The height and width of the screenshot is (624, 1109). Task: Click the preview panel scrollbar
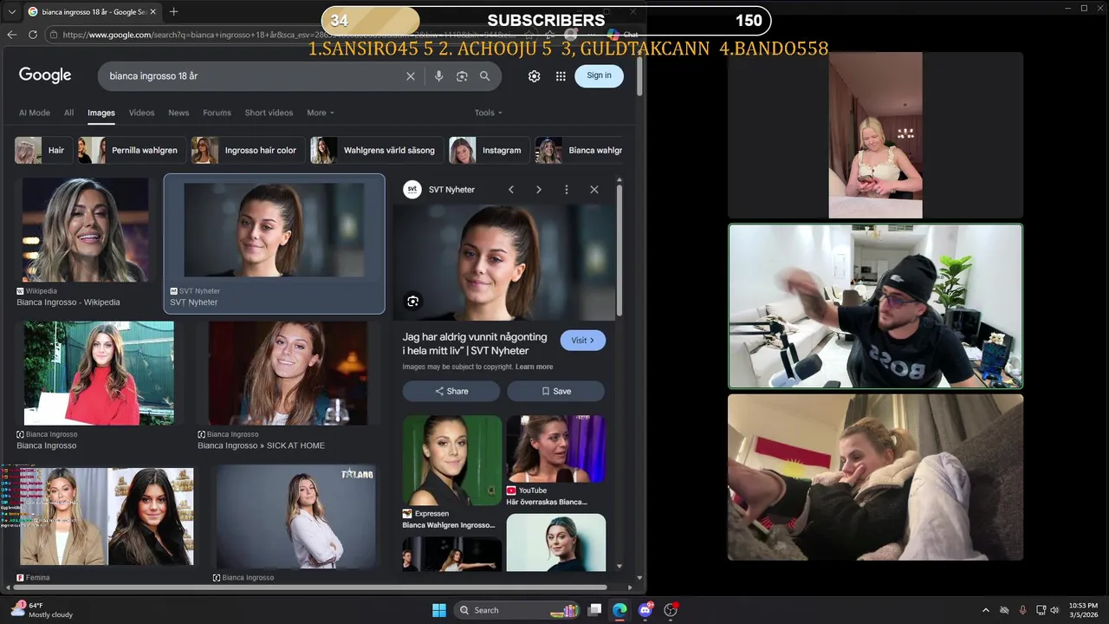[619, 250]
